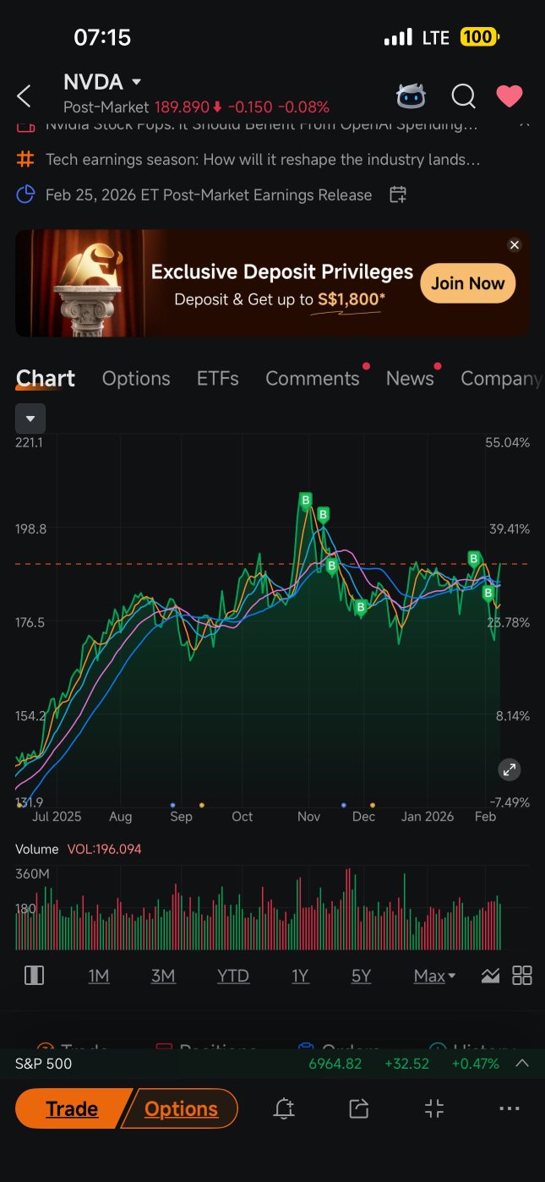
Task: Select the 1Y time range
Action: [300, 976]
